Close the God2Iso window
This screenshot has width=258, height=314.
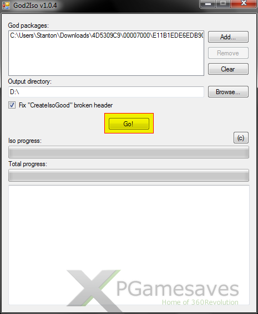[x=244, y=4]
